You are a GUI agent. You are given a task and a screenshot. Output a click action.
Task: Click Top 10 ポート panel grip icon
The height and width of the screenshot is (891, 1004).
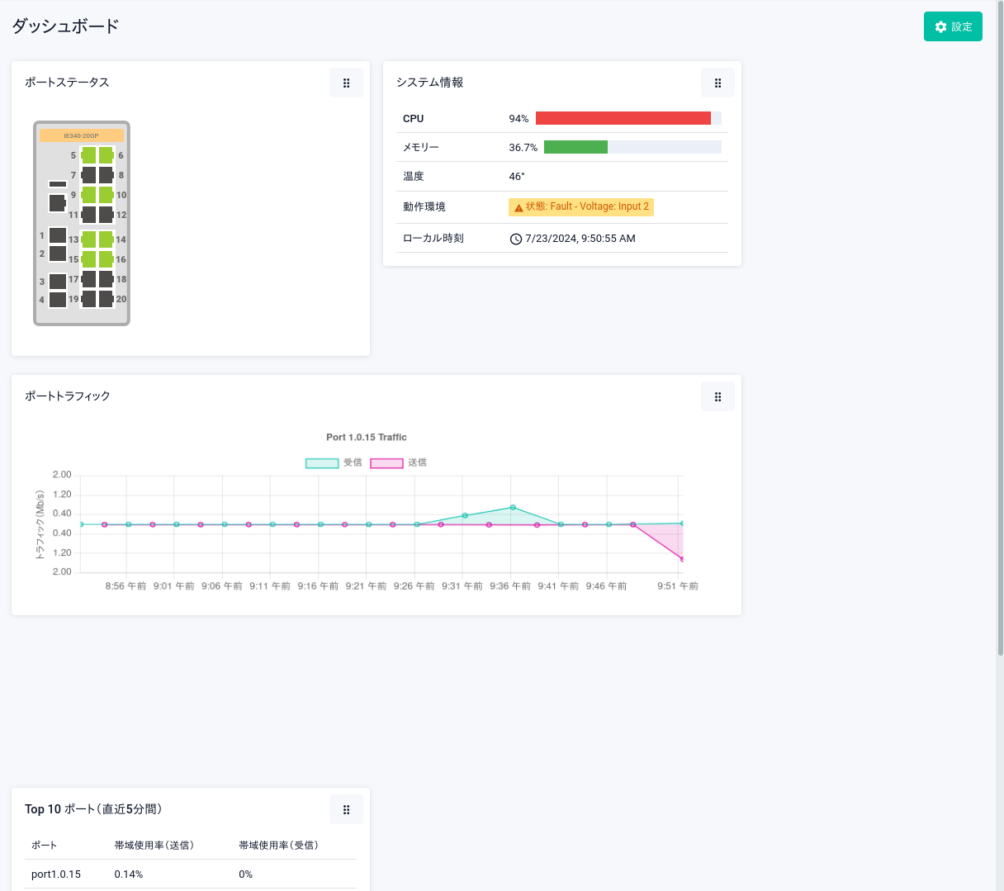click(x=346, y=809)
